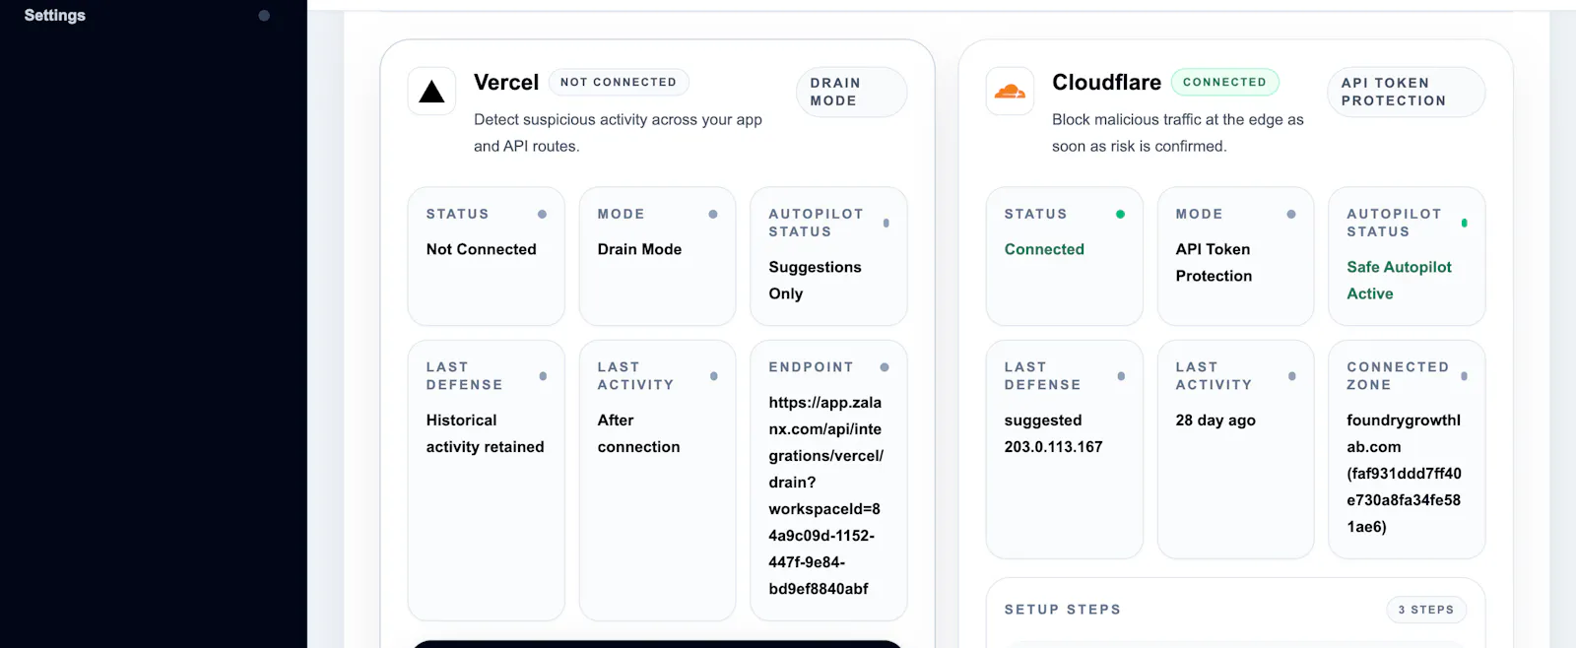Click the Vercel triangle logo icon

pyautogui.click(x=431, y=92)
